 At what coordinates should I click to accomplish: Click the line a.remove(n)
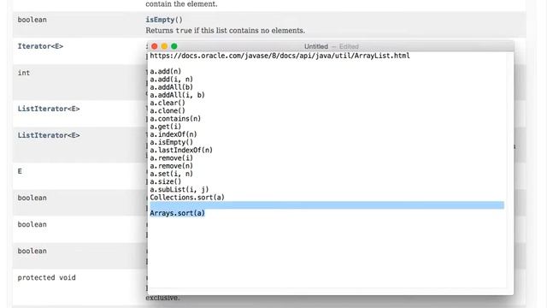(171, 166)
